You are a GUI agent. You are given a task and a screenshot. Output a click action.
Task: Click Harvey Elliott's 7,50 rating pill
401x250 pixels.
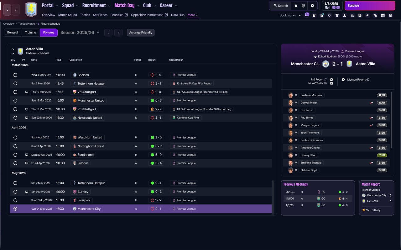(x=382, y=155)
